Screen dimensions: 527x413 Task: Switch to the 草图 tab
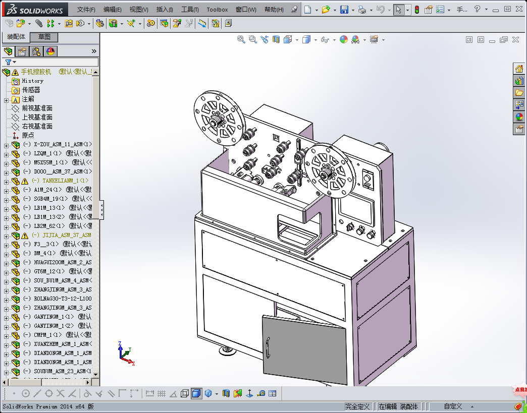(44, 37)
